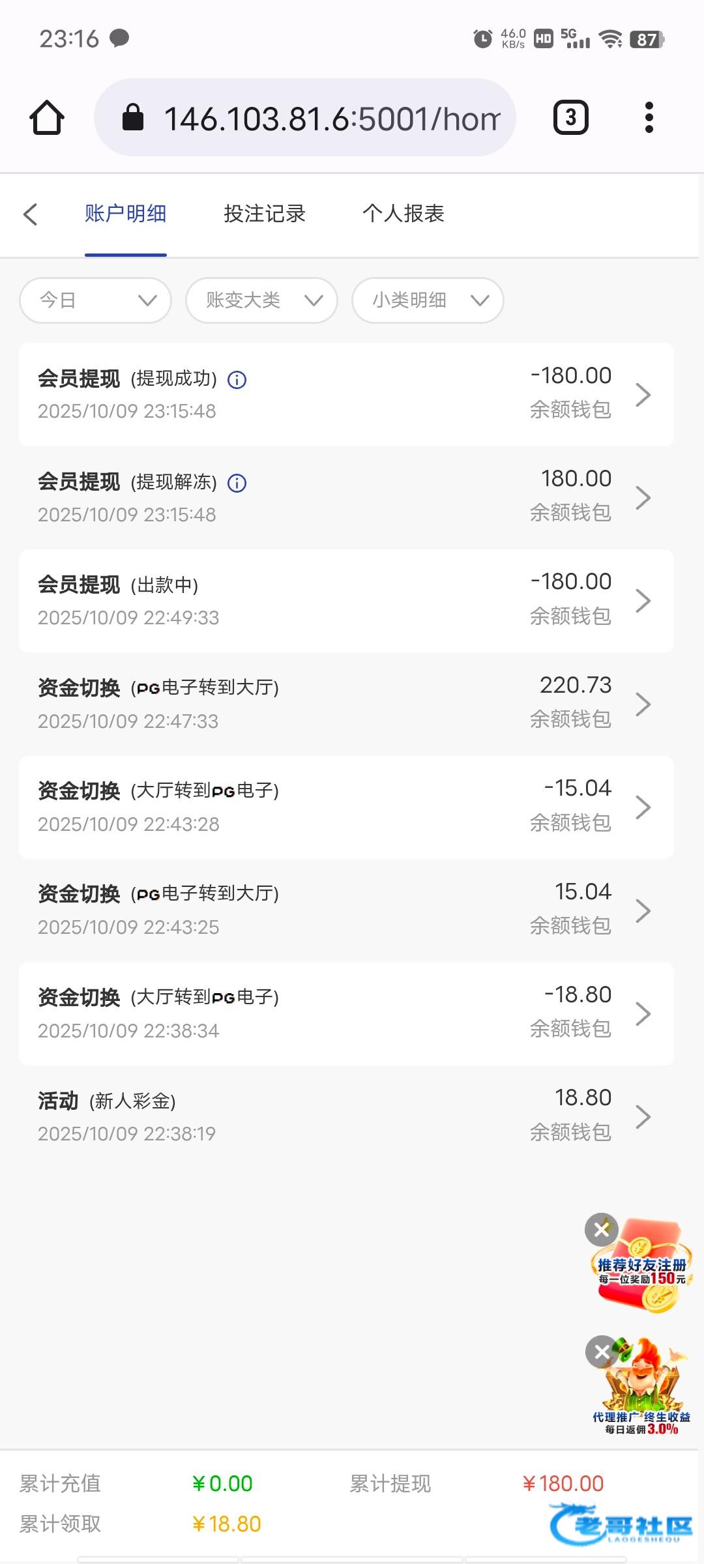Switch to the 投注记录 tab
Image resolution: width=704 pixels, height=1564 pixels.
point(265,214)
